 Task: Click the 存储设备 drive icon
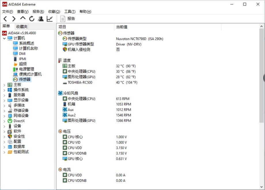point(10,110)
